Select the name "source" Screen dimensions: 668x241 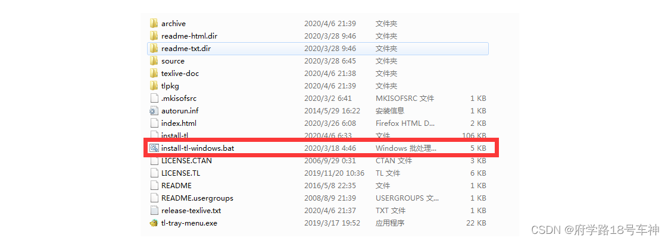[x=173, y=61]
